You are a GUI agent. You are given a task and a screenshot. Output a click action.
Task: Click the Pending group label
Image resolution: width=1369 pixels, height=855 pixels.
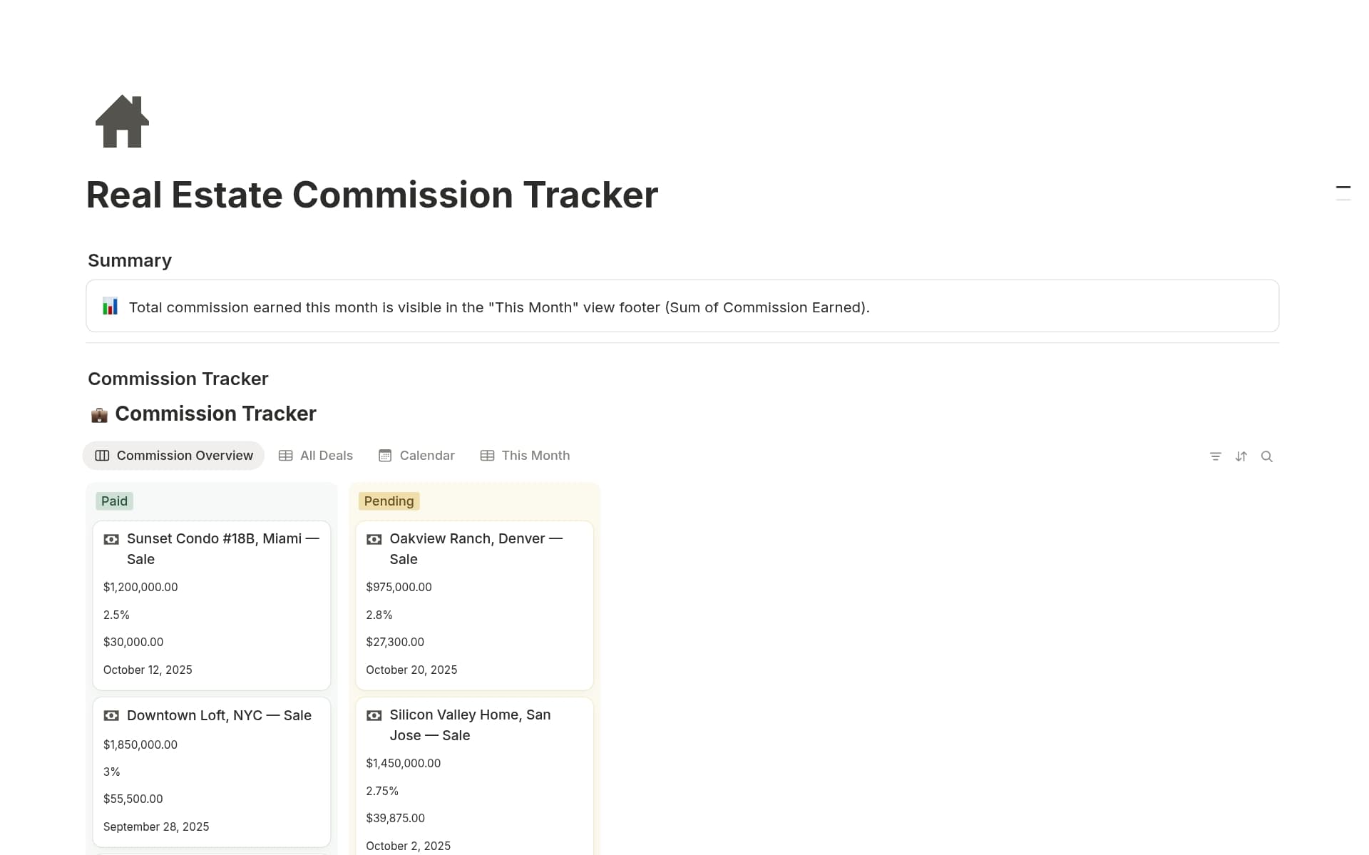(389, 501)
